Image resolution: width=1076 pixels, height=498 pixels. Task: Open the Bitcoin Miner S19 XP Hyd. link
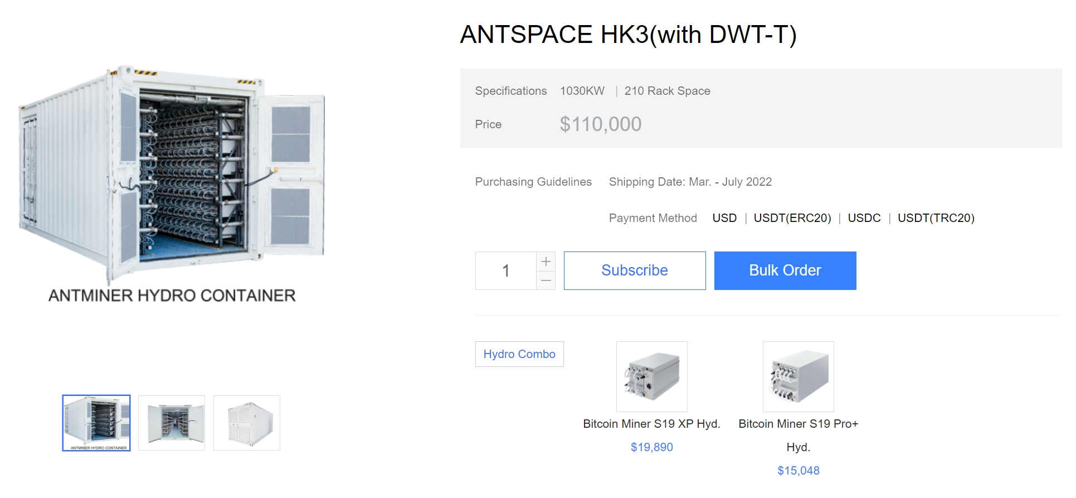coord(651,424)
